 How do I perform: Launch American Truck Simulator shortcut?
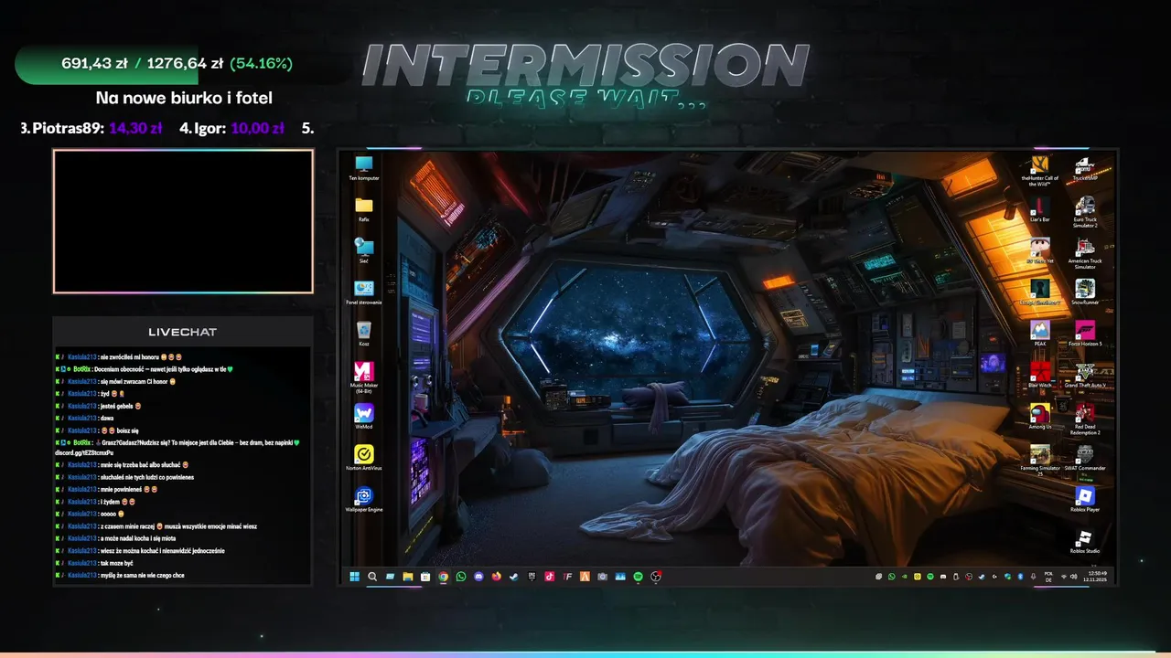pyautogui.click(x=1085, y=253)
